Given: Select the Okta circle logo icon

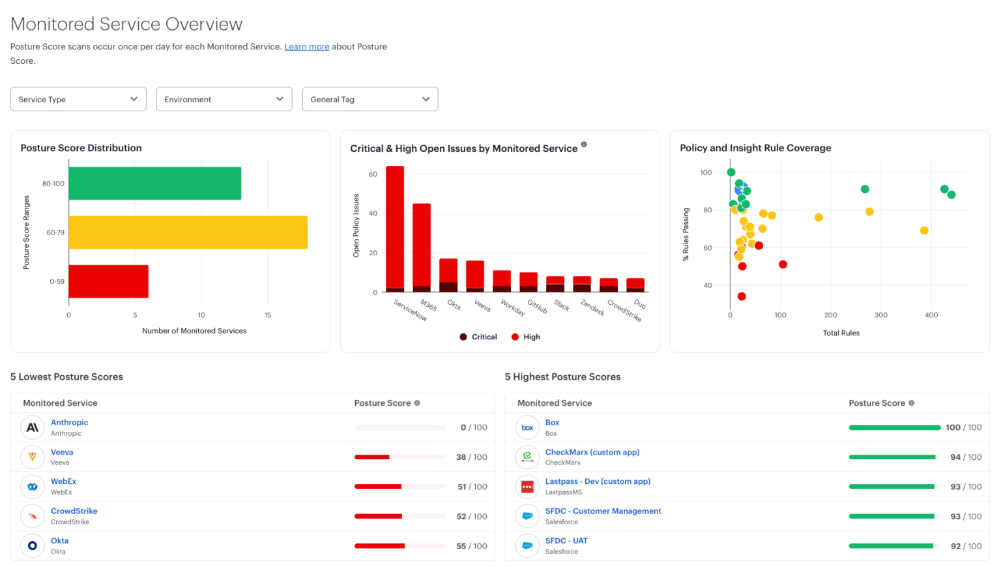Looking at the screenshot, I should (x=32, y=545).
